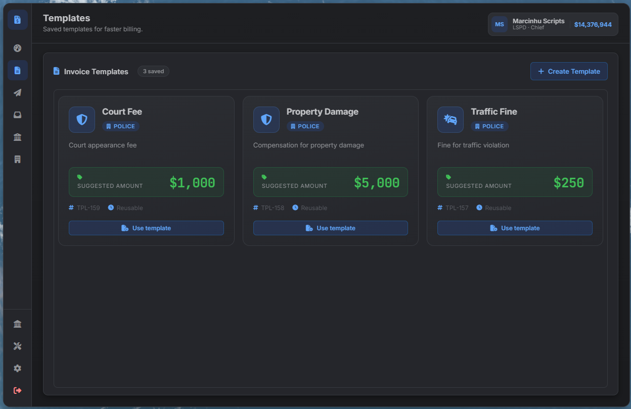Screen dimensions: 631x409
Task: Click Reusable label on Property Damage card
Action: pyautogui.click(x=314, y=208)
